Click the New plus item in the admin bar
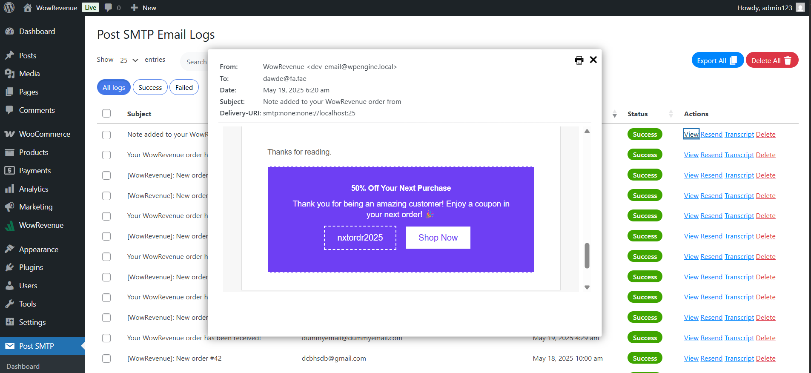 143,8
